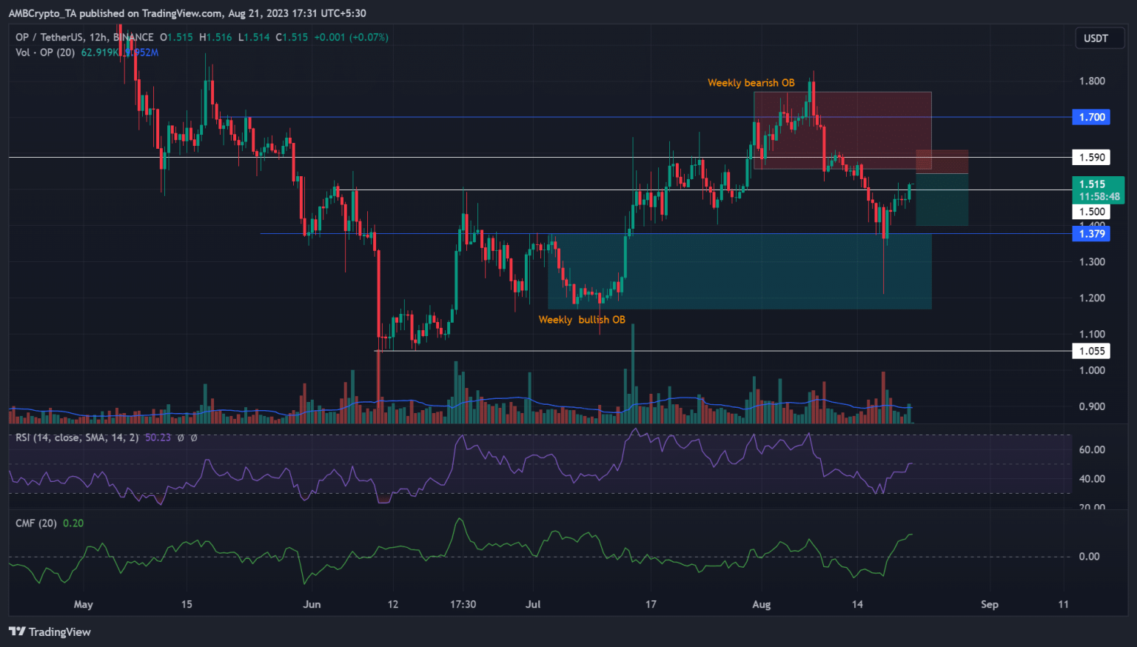Click the Sep label on time axis

(x=989, y=604)
